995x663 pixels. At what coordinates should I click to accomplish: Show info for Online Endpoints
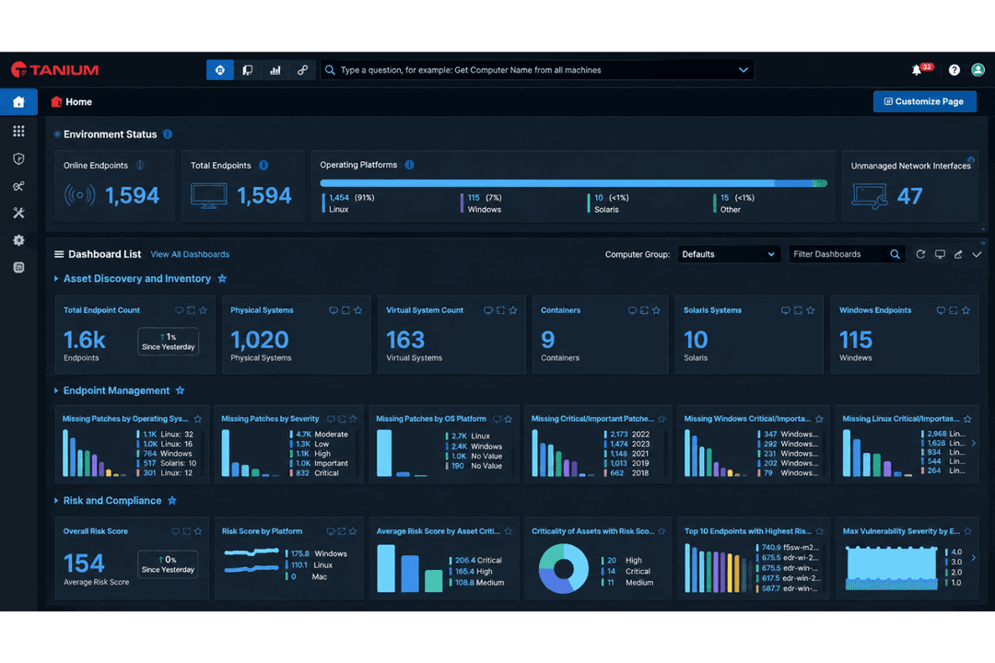pos(140,165)
